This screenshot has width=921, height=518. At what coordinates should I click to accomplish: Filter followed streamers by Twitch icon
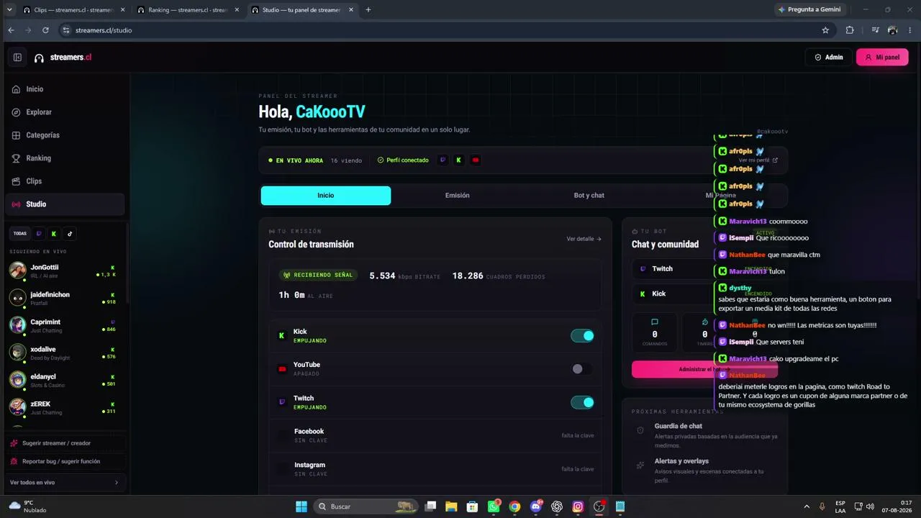pos(39,234)
